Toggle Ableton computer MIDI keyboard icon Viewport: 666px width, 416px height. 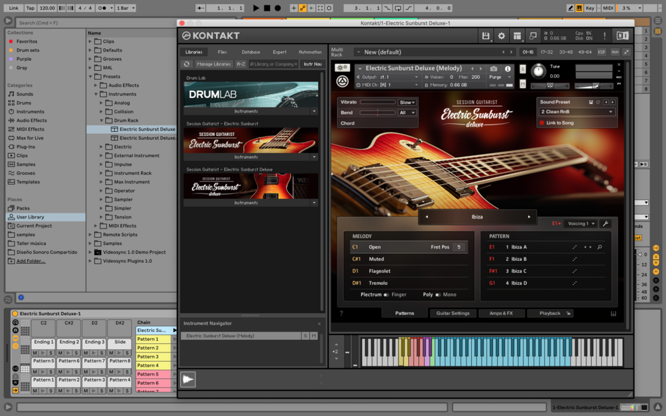coord(579,8)
